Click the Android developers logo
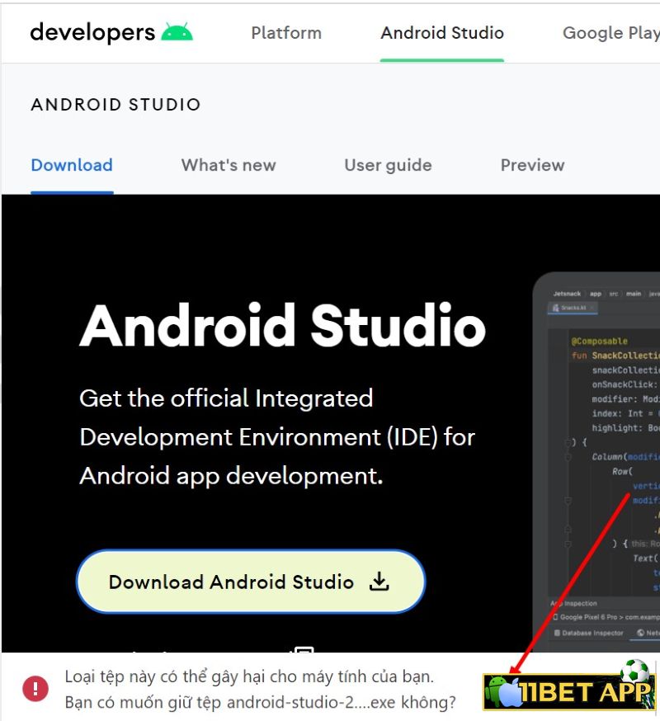660x721 pixels. pos(111,33)
